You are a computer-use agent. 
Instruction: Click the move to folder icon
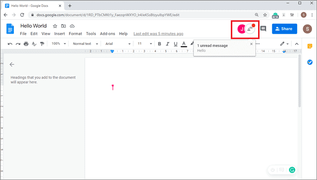click(x=63, y=26)
